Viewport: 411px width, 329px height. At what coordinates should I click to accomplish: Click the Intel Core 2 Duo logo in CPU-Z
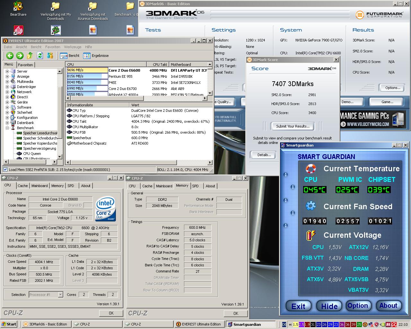click(x=106, y=209)
